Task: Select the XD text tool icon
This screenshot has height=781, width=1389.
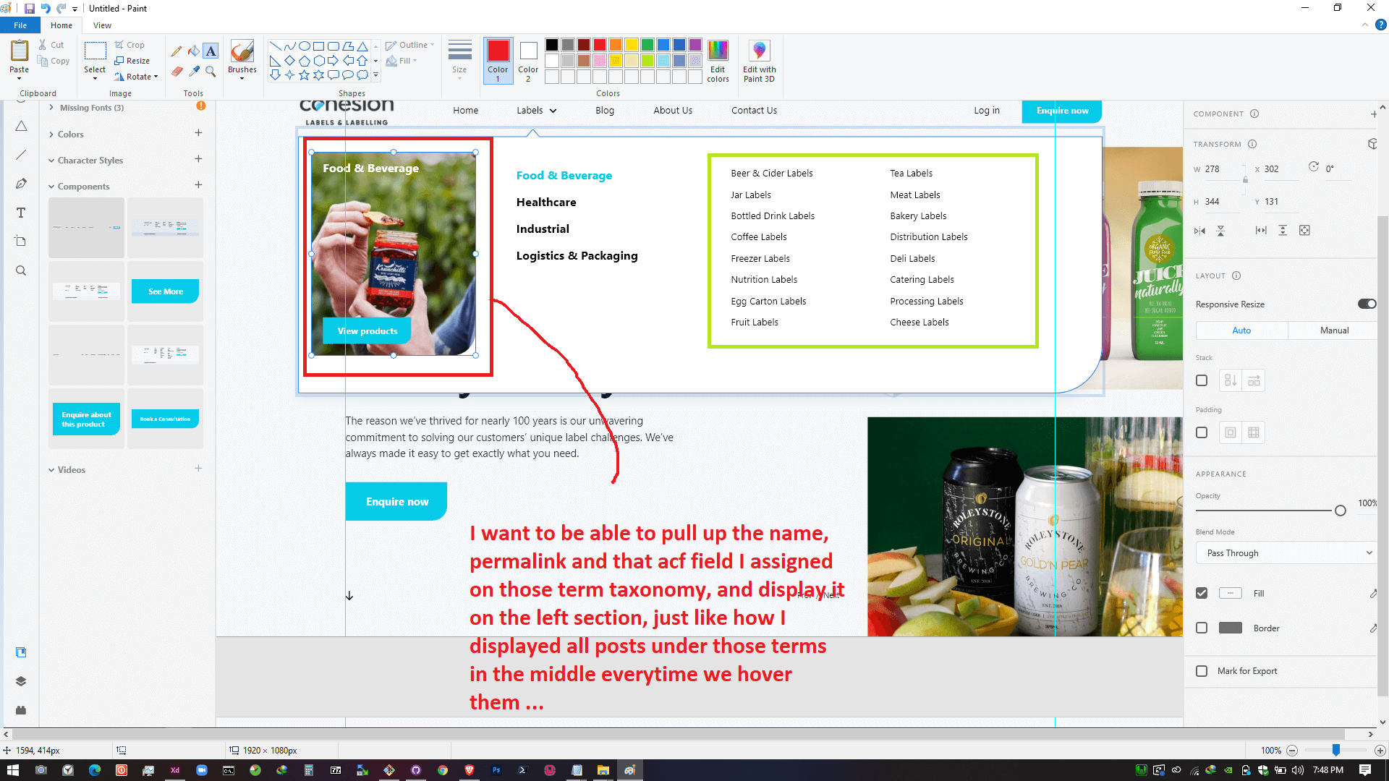Action: (21, 213)
